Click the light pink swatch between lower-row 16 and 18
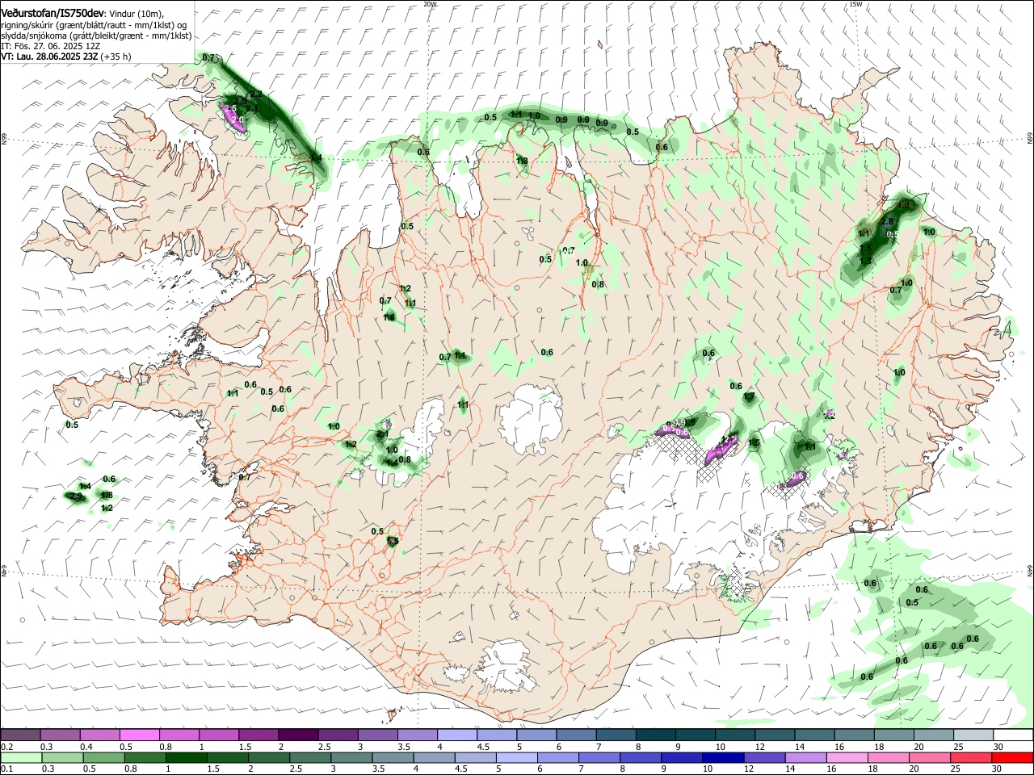Image resolution: width=1034 pixels, height=775 pixels. (x=846, y=758)
